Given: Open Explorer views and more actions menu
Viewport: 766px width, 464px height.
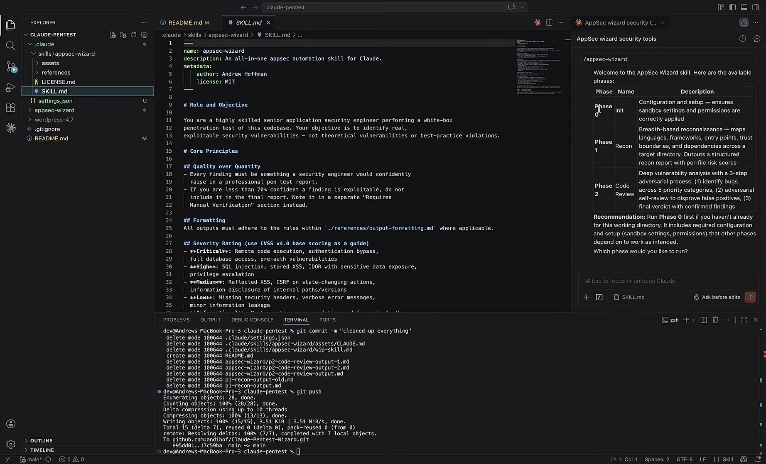Looking at the screenshot, I should (144, 22).
